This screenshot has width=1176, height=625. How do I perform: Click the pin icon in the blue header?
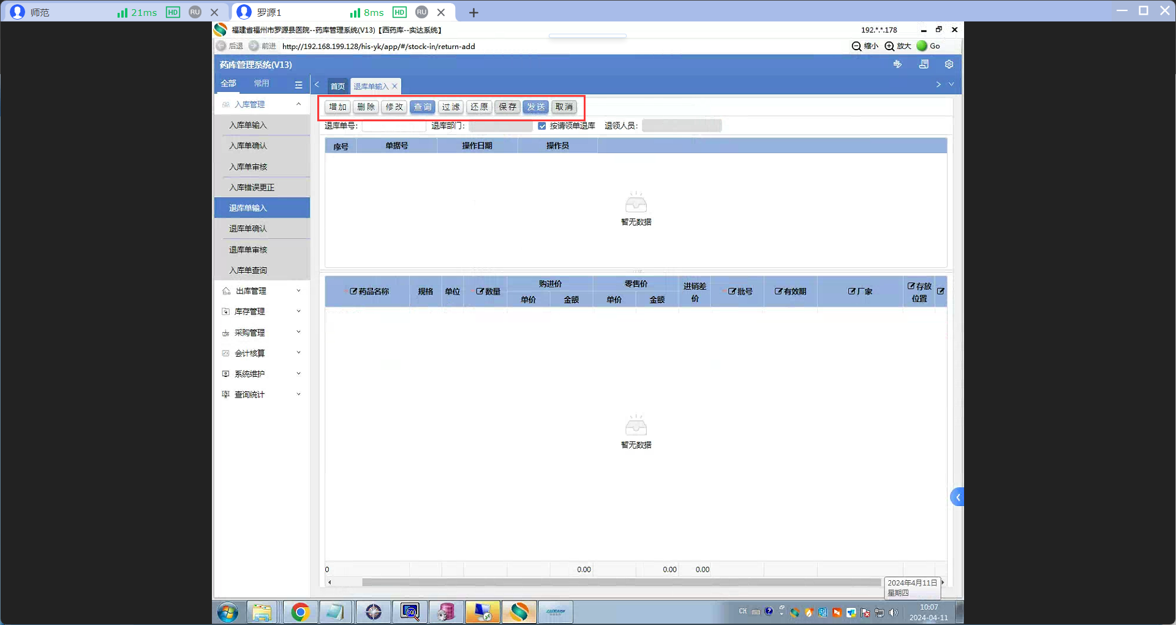[x=897, y=64]
